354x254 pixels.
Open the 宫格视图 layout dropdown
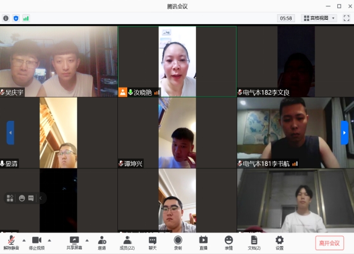pyautogui.click(x=319, y=18)
